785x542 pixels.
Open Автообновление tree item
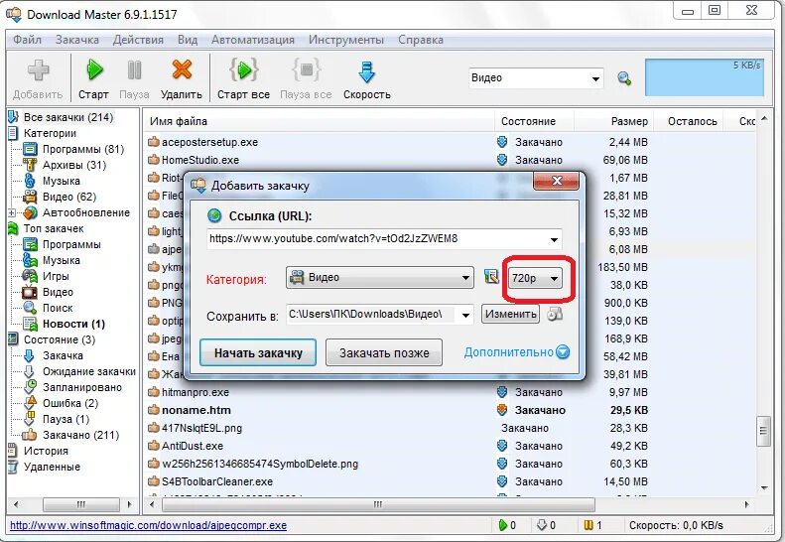(x=86, y=212)
